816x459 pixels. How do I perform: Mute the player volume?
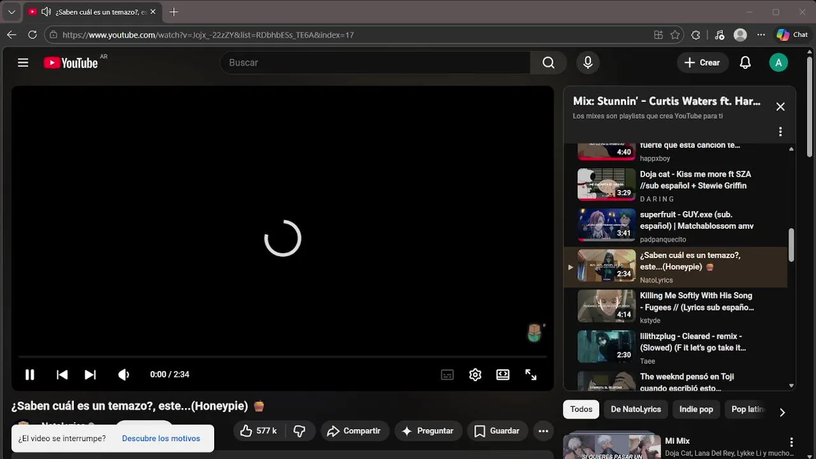[x=124, y=375]
